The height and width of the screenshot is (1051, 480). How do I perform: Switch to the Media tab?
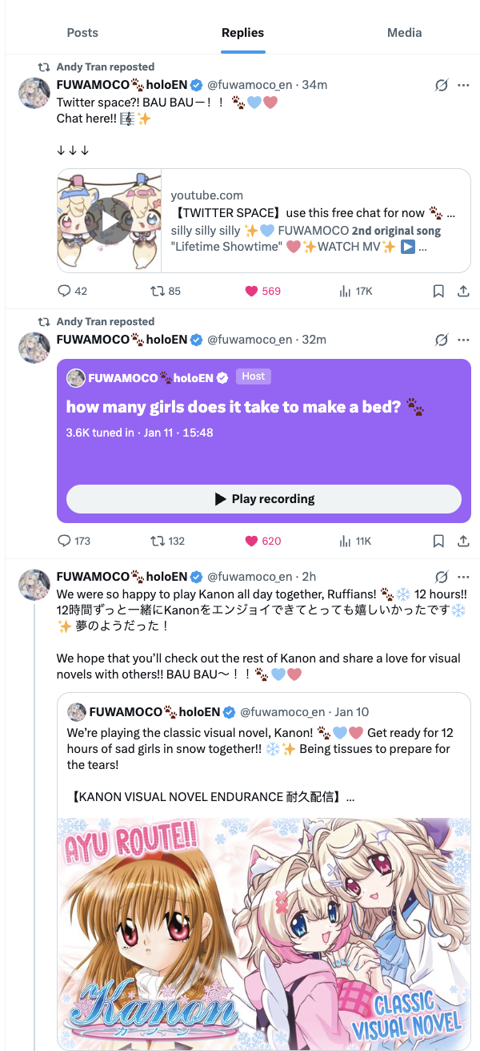tap(405, 33)
